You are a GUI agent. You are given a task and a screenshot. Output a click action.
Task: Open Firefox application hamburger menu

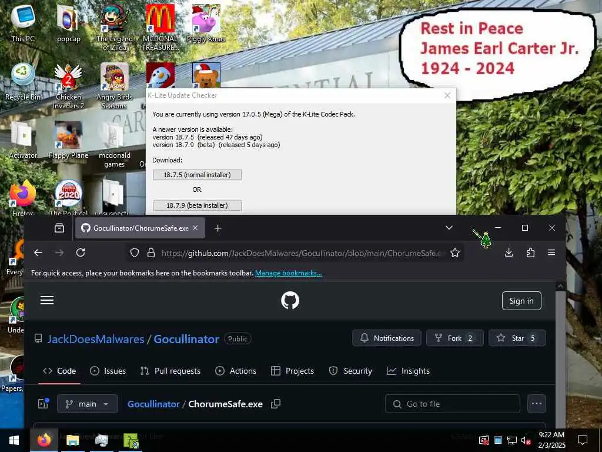click(551, 252)
